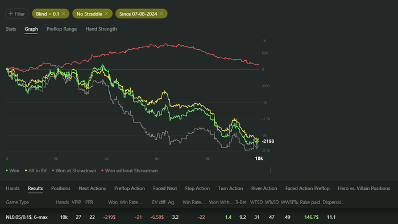Open the Positions tab
Image resolution: width=398 pixels, height=224 pixels.
pos(61,188)
